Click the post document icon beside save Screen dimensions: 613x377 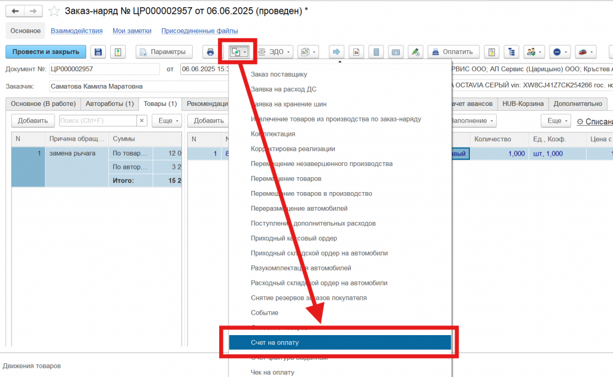tap(118, 52)
